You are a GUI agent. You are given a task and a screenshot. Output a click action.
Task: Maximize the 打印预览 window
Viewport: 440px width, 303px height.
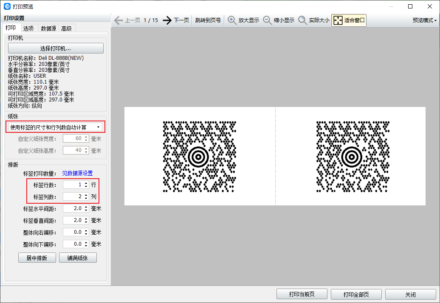410,6
